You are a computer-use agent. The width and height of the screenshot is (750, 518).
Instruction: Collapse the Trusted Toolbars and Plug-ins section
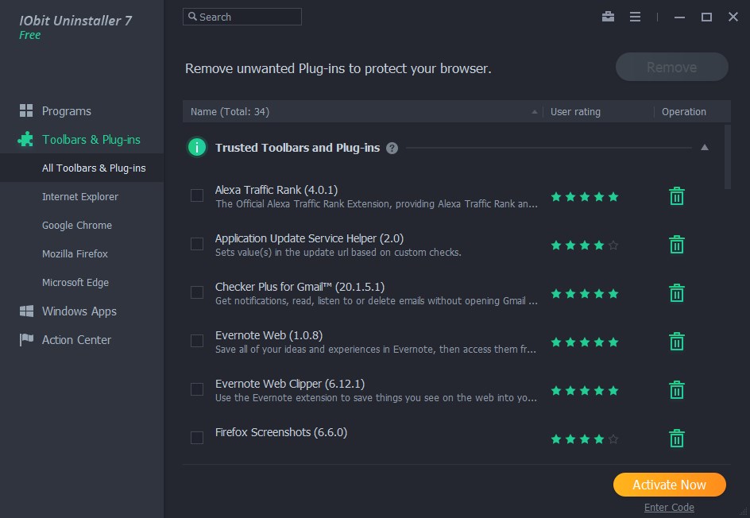tap(705, 147)
